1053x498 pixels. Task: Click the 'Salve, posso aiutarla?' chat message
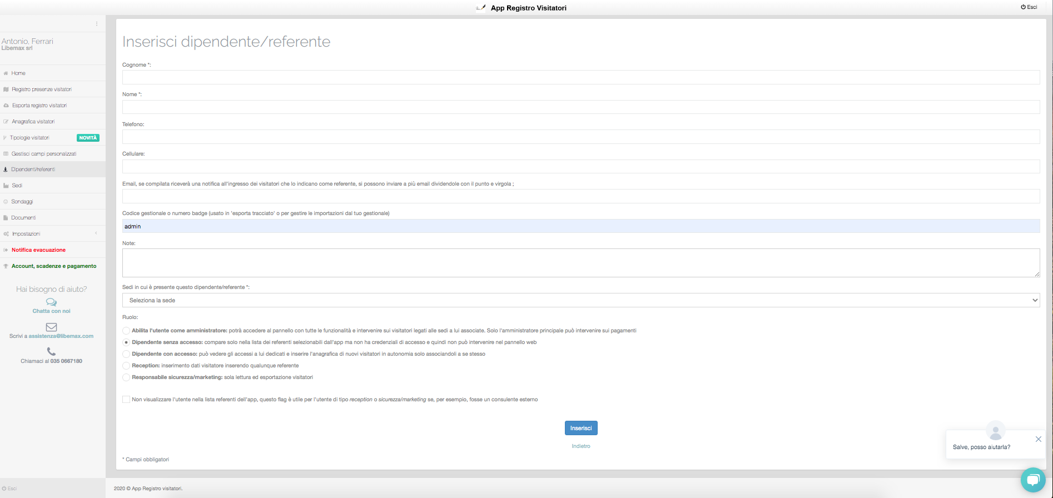[981, 447]
